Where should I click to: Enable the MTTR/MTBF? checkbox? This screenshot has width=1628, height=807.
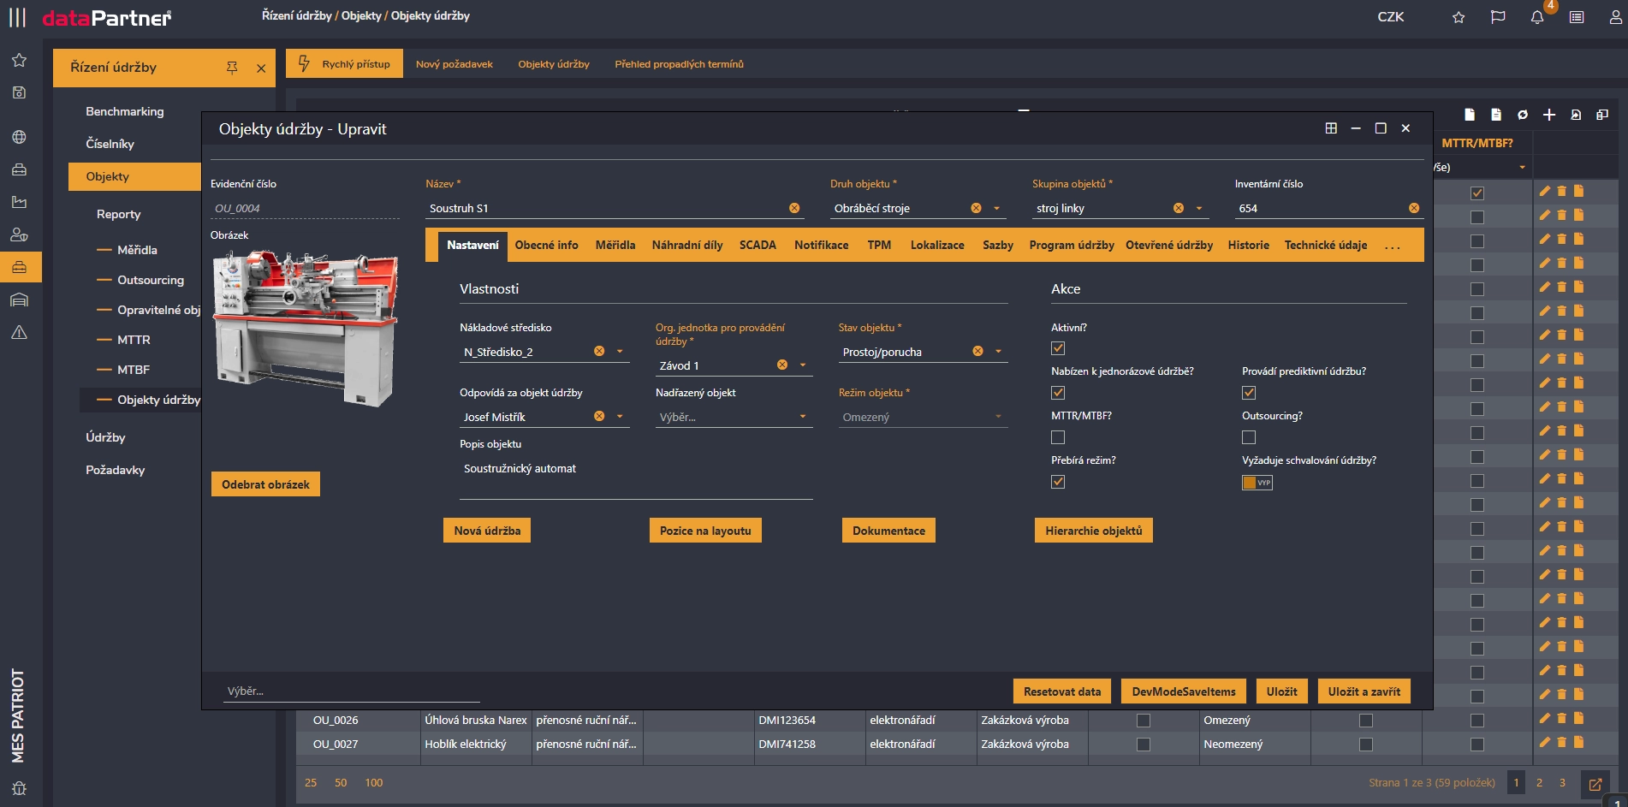click(1058, 437)
